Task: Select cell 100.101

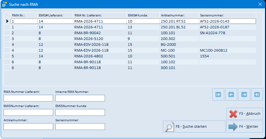Action: [x=179, y=33]
